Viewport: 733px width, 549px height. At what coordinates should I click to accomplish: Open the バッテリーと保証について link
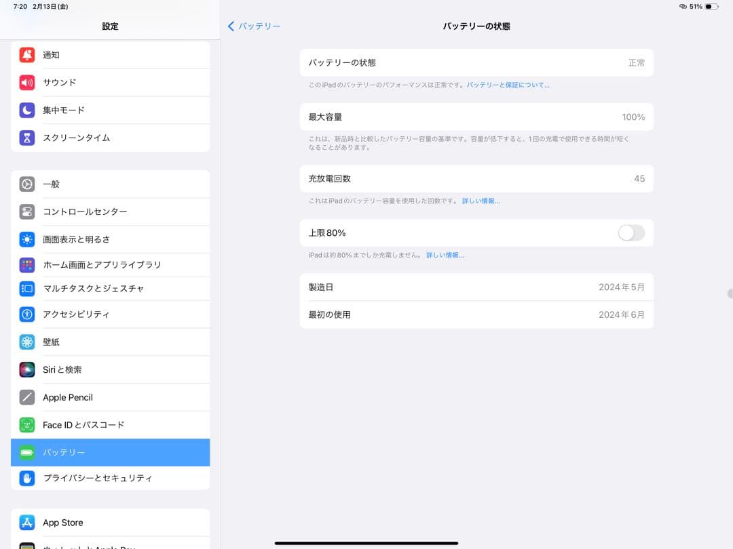click(x=509, y=84)
